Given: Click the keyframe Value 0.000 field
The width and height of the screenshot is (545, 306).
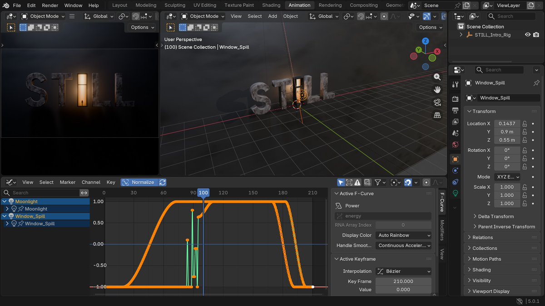Looking at the screenshot, I should click(x=403, y=290).
